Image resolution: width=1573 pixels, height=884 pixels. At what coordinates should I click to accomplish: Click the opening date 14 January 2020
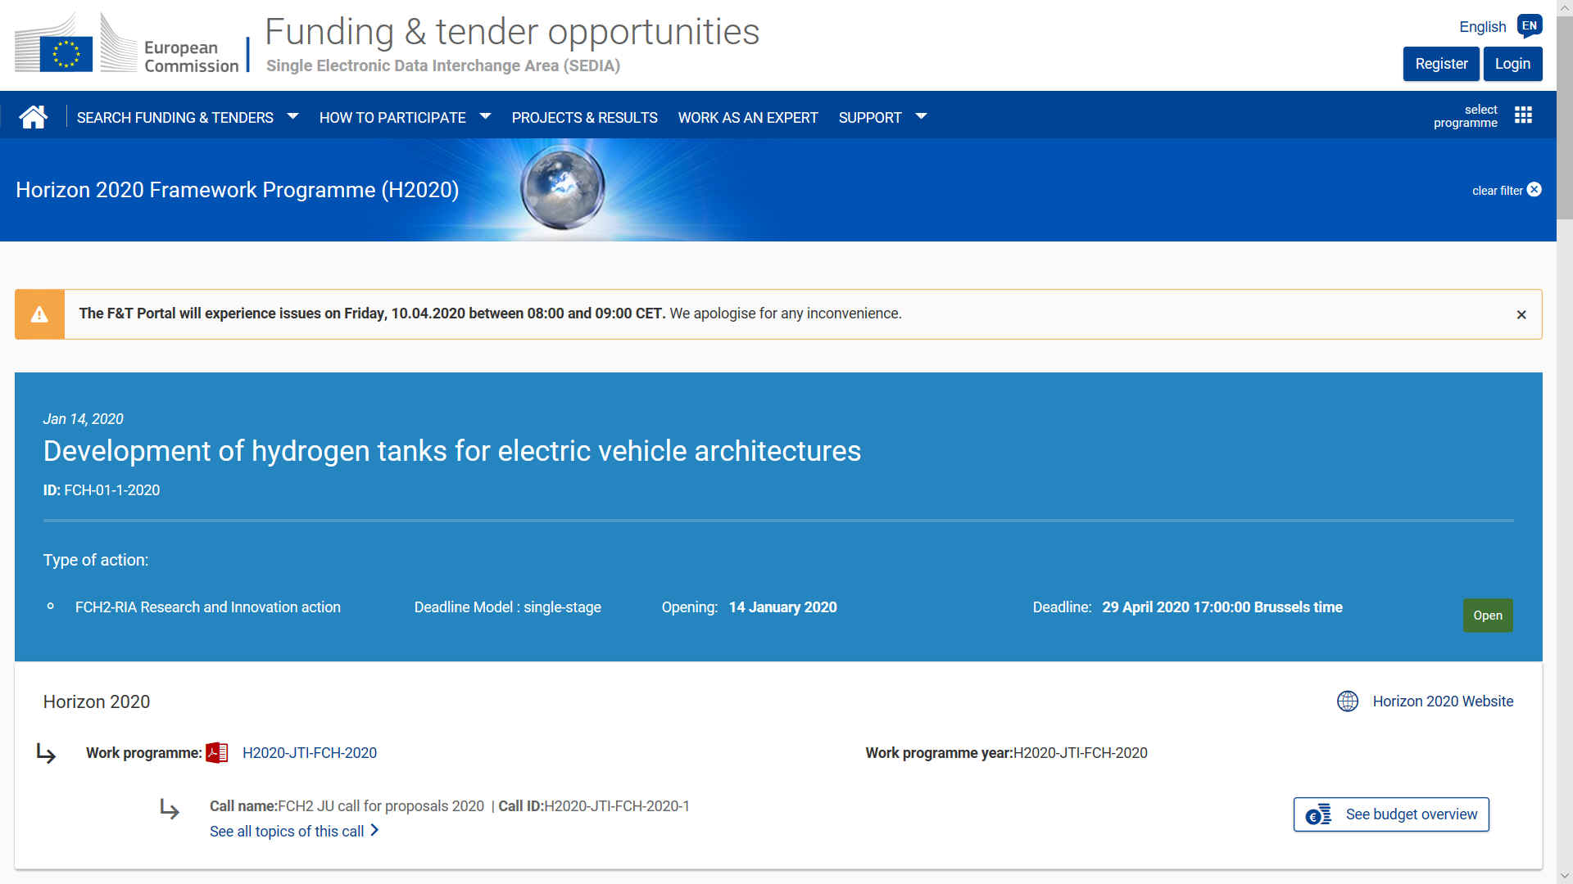pyautogui.click(x=782, y=607)
